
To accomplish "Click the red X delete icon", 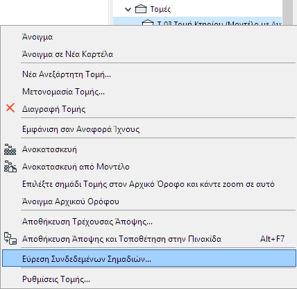I will pos(10,108).
